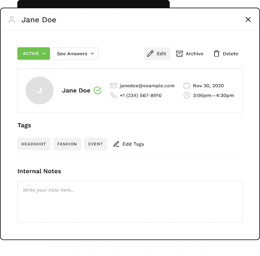Expand the See Answers dropdown
The width and height of the screenshot is (260, 256).
(x=76, y=53)
